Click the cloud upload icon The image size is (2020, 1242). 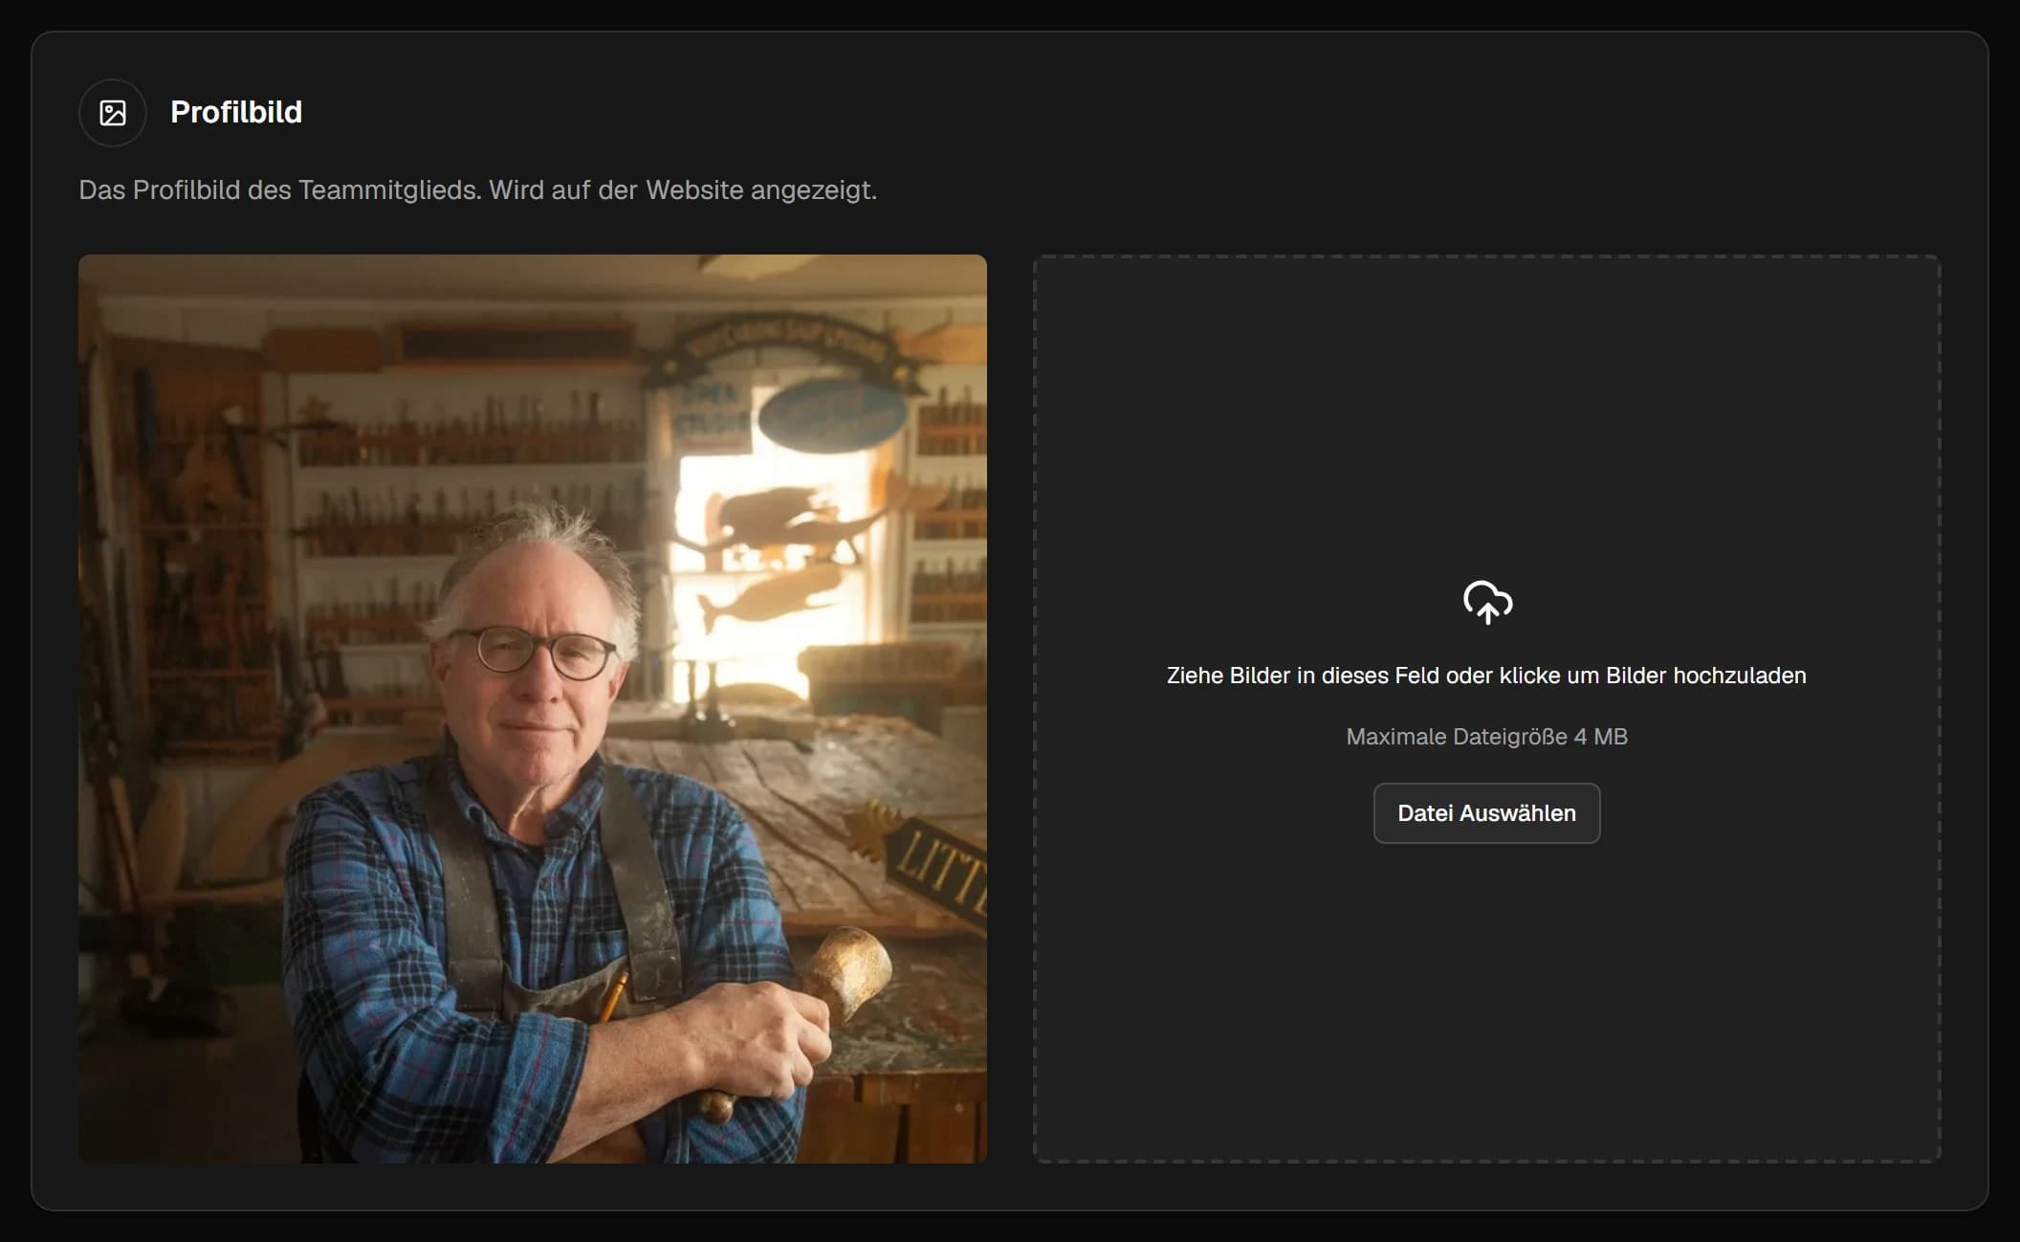(x=1487, y=603)
